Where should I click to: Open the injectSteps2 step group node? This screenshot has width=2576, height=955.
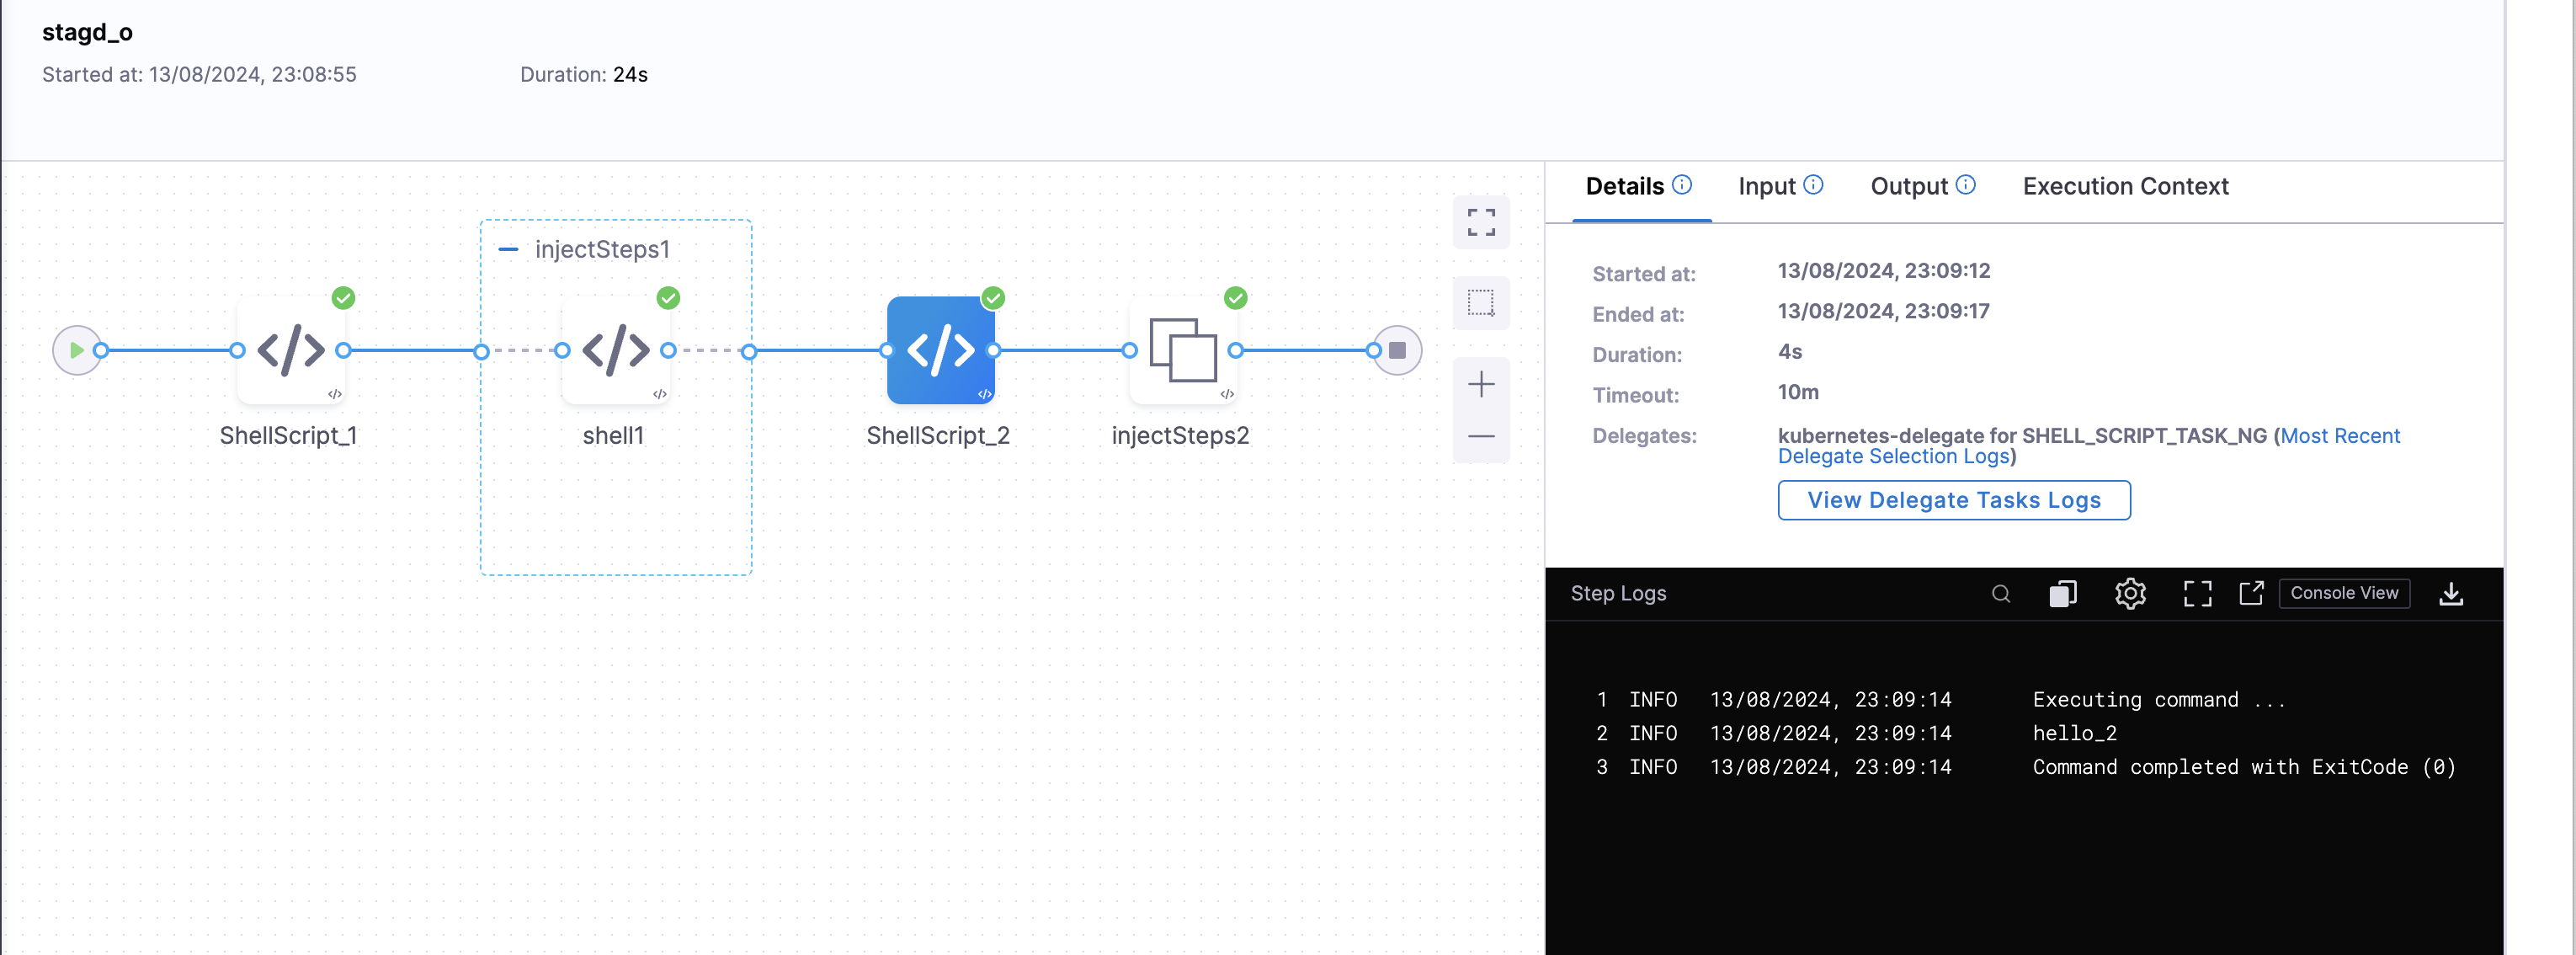[1182, 351]
